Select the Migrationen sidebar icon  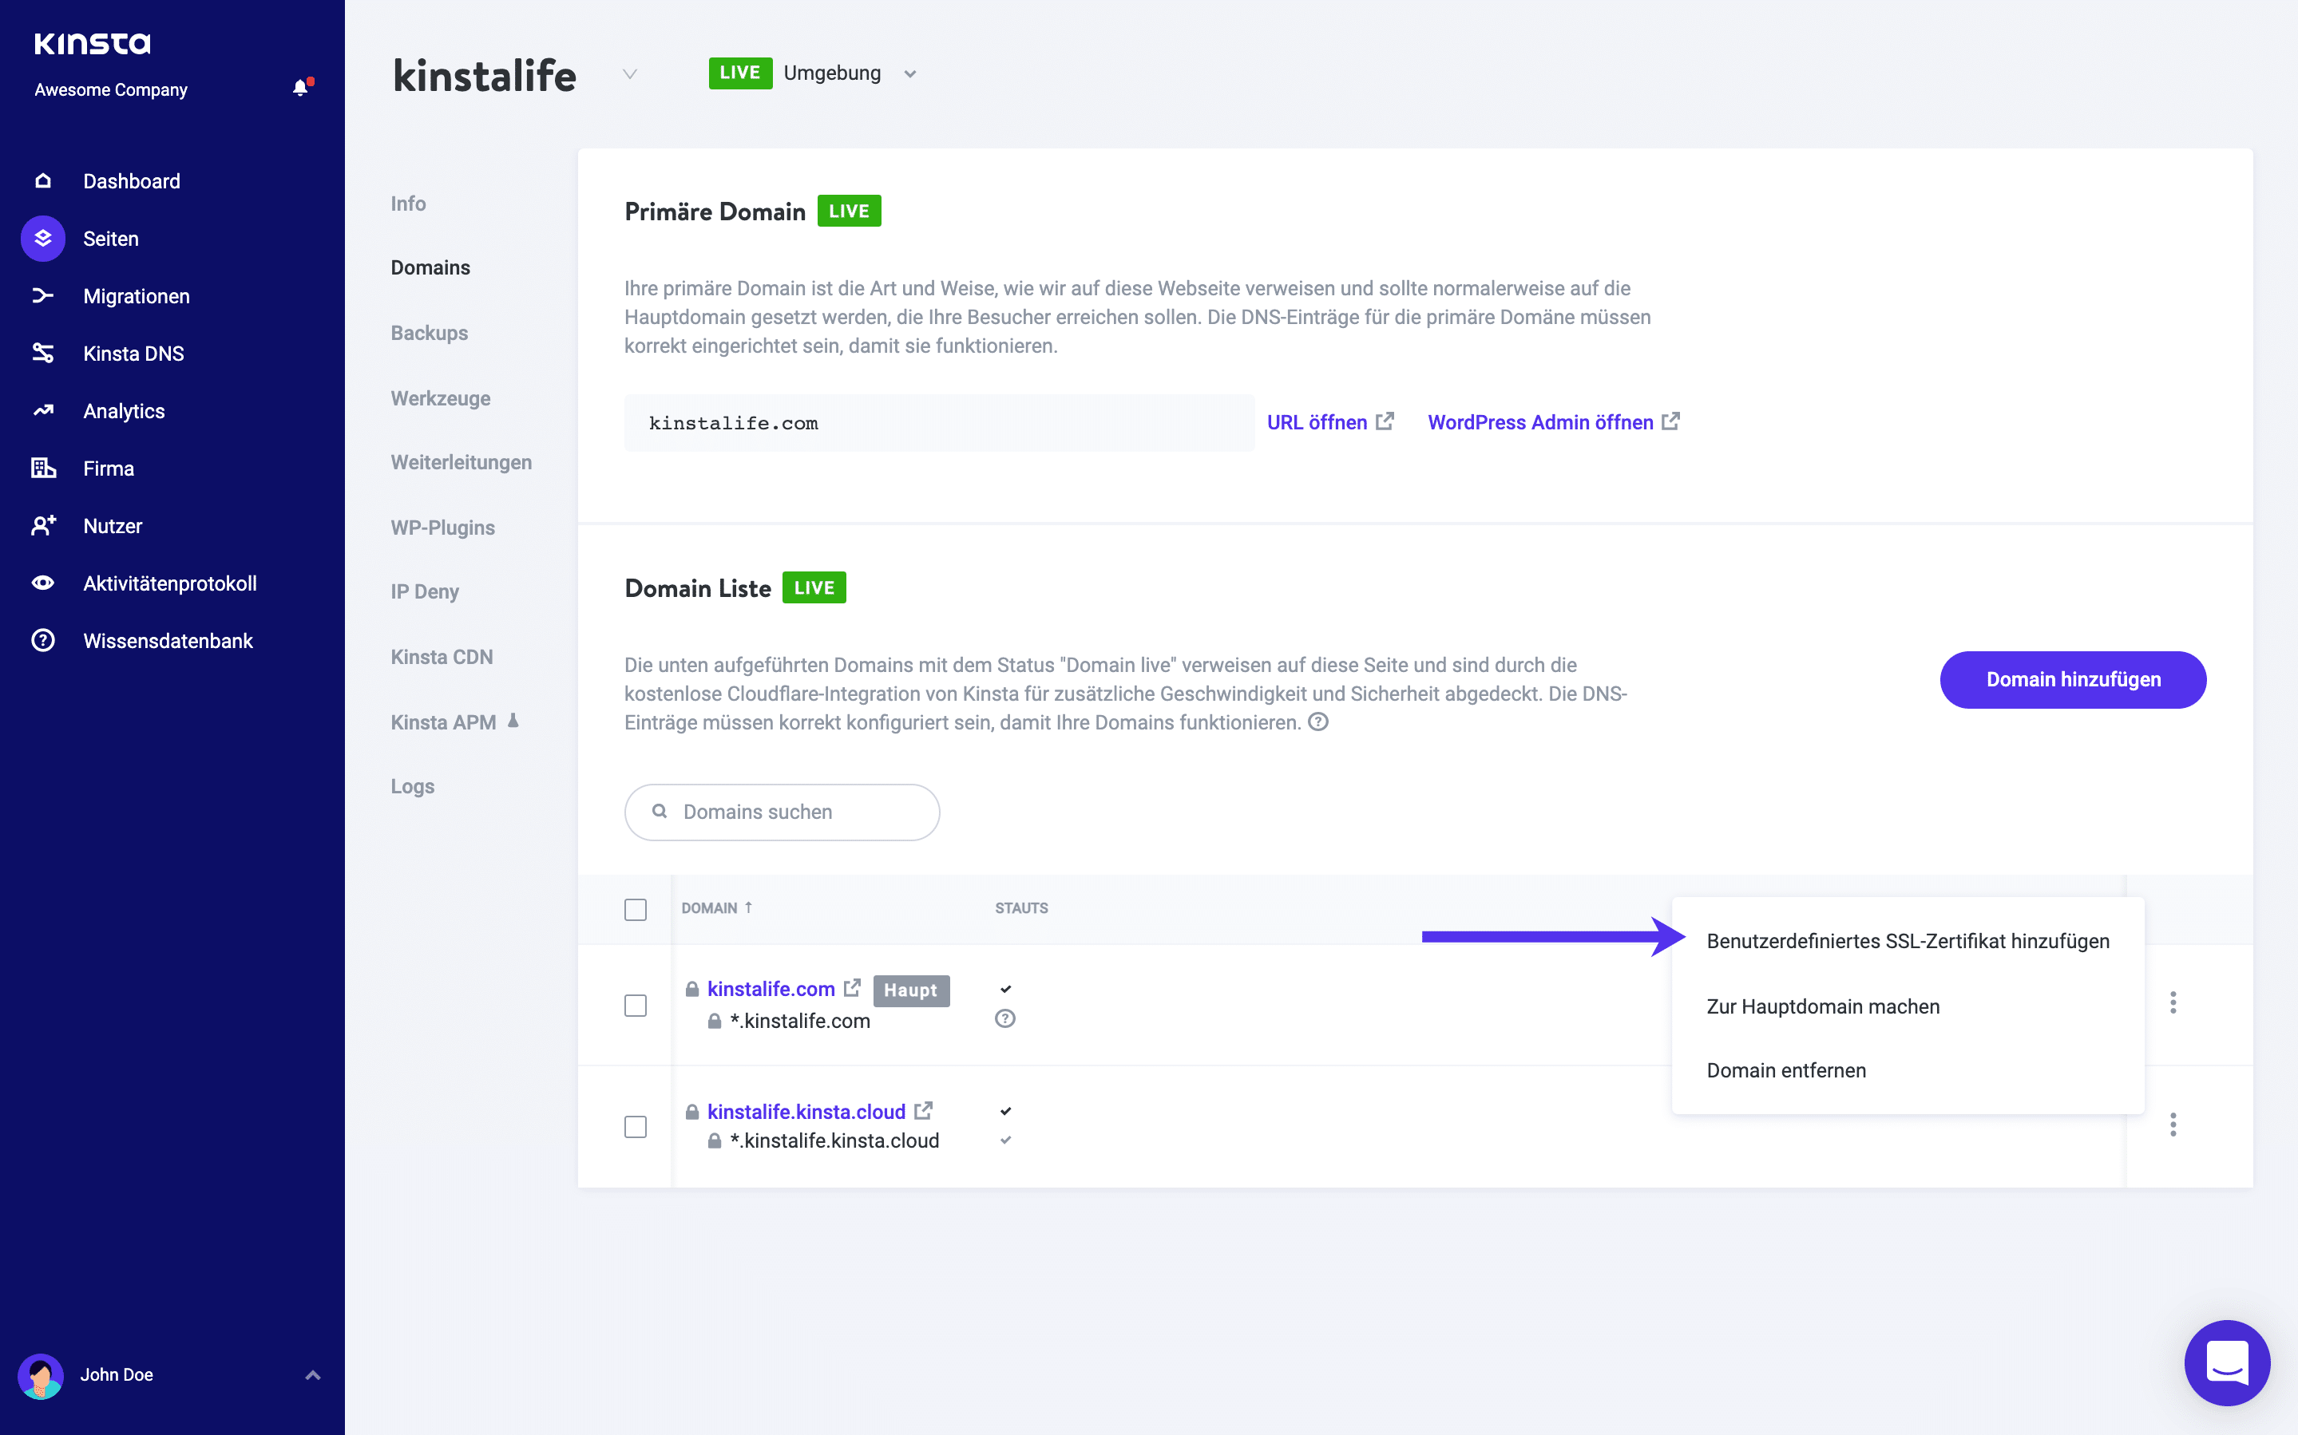pos(42,295)
